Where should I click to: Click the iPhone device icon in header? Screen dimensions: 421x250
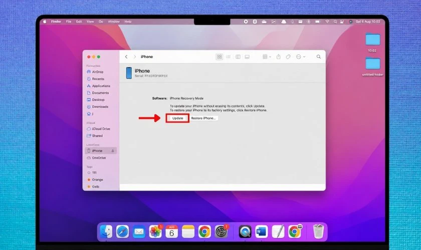point(129,73)
